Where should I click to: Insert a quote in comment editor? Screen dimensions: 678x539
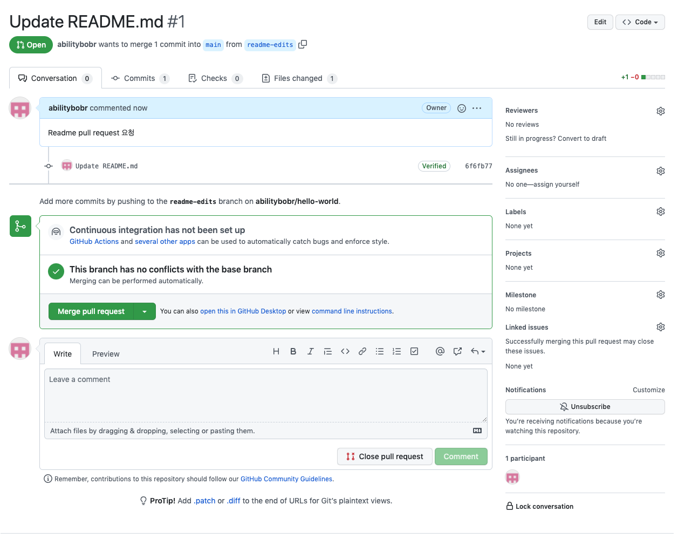point(327,351)
